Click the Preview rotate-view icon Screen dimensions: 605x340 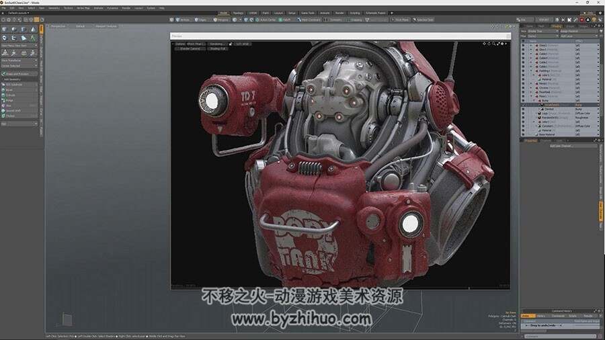click(x=489, y=44)
